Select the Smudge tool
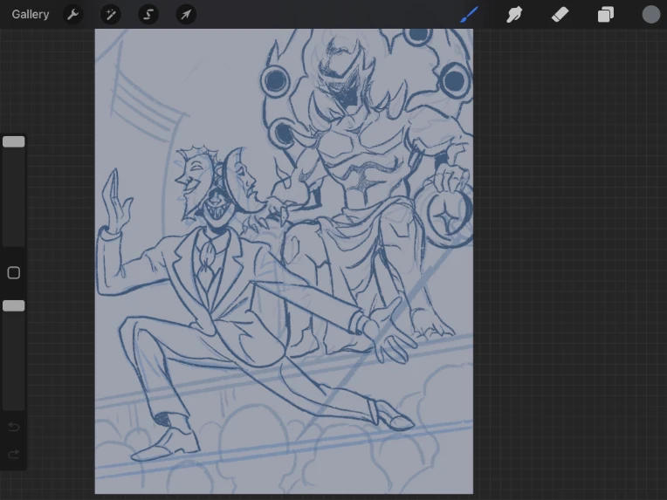This screenshot has height=500, width=667. 514,15
